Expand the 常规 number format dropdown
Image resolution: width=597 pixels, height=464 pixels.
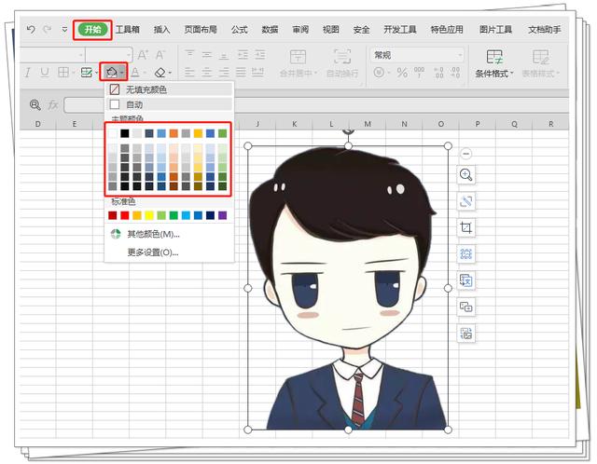pyautogui.click(x=460, y=55)
